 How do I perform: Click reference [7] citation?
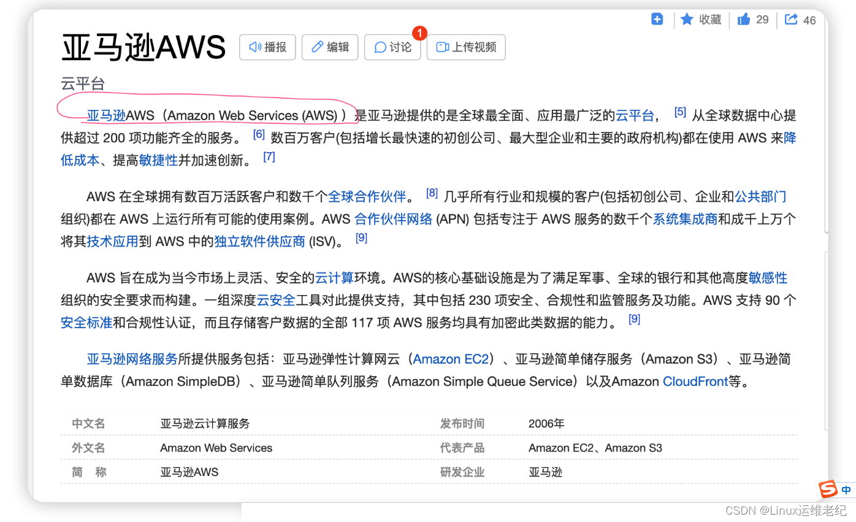click(x=269, y=156)
